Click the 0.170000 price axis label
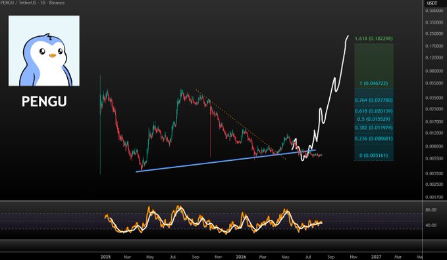The height and width of the screenshot is (260, 447). 434,46
